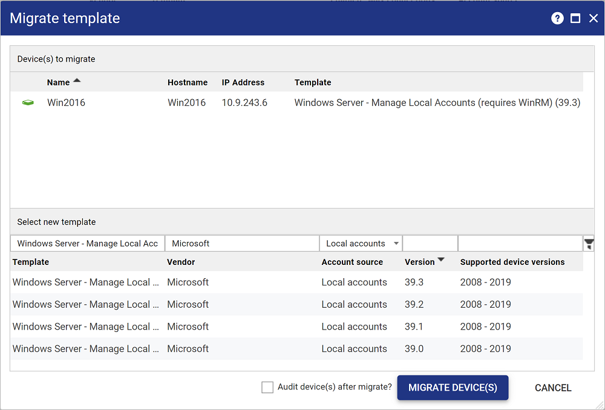
Task: Click the Version column sort arrow
Action: pos(441,260)
